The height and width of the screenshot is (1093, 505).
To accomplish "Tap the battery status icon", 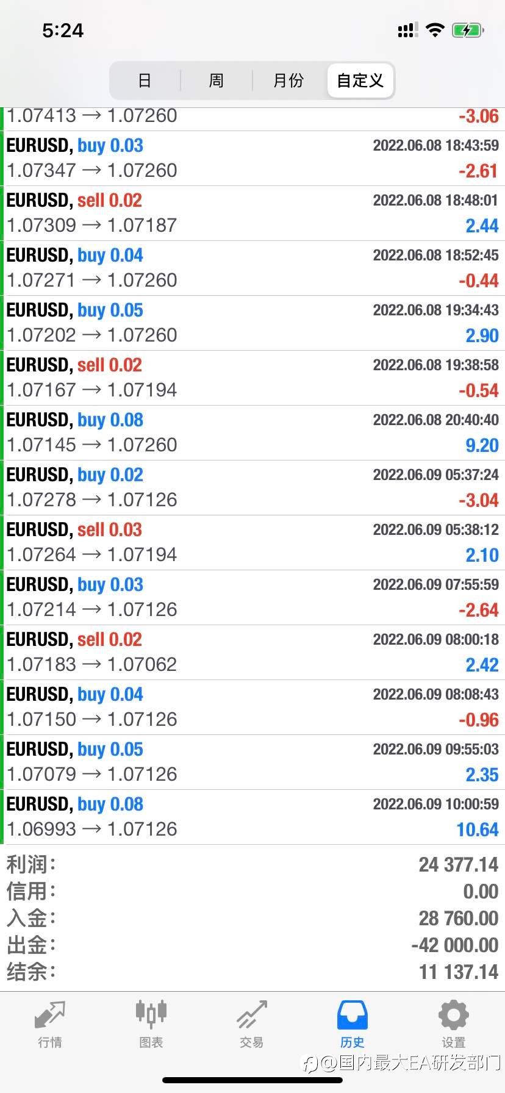I will point(468,30).
